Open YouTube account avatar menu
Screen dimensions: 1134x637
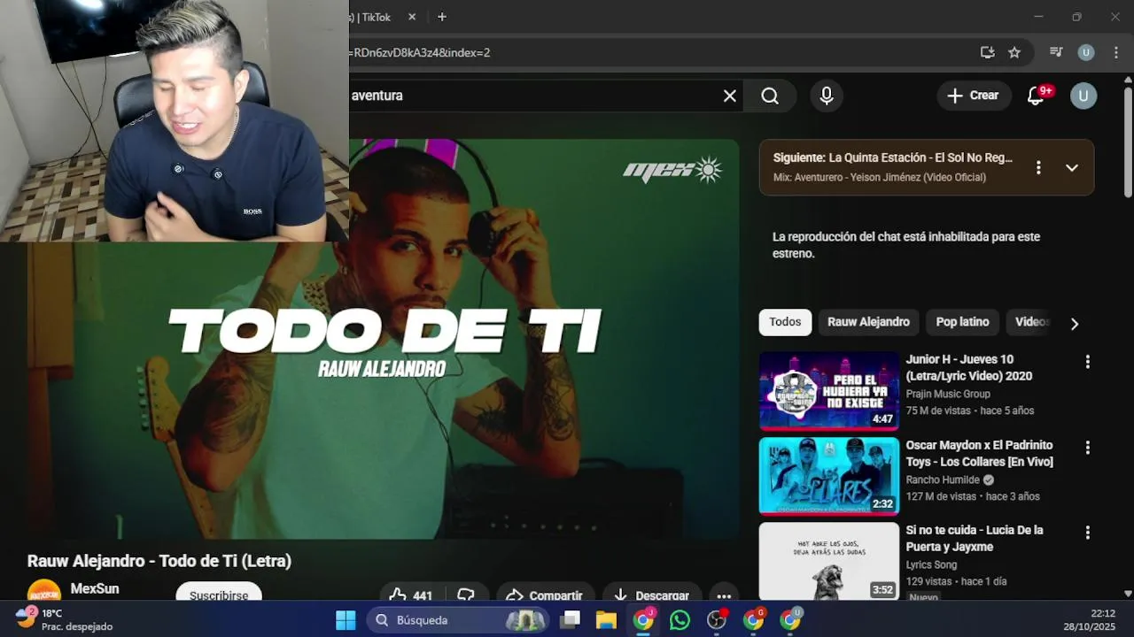coord(1084,96)
